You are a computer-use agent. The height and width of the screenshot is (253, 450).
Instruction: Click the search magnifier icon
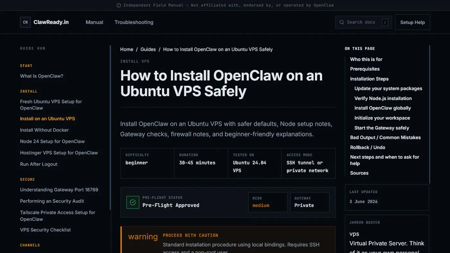(342, 22)
